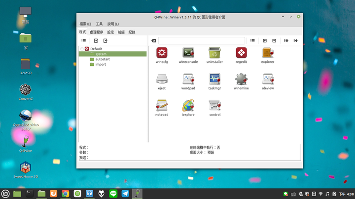
Task: Open the Linux Mint start menu
Action: click(x=5, y=194)
